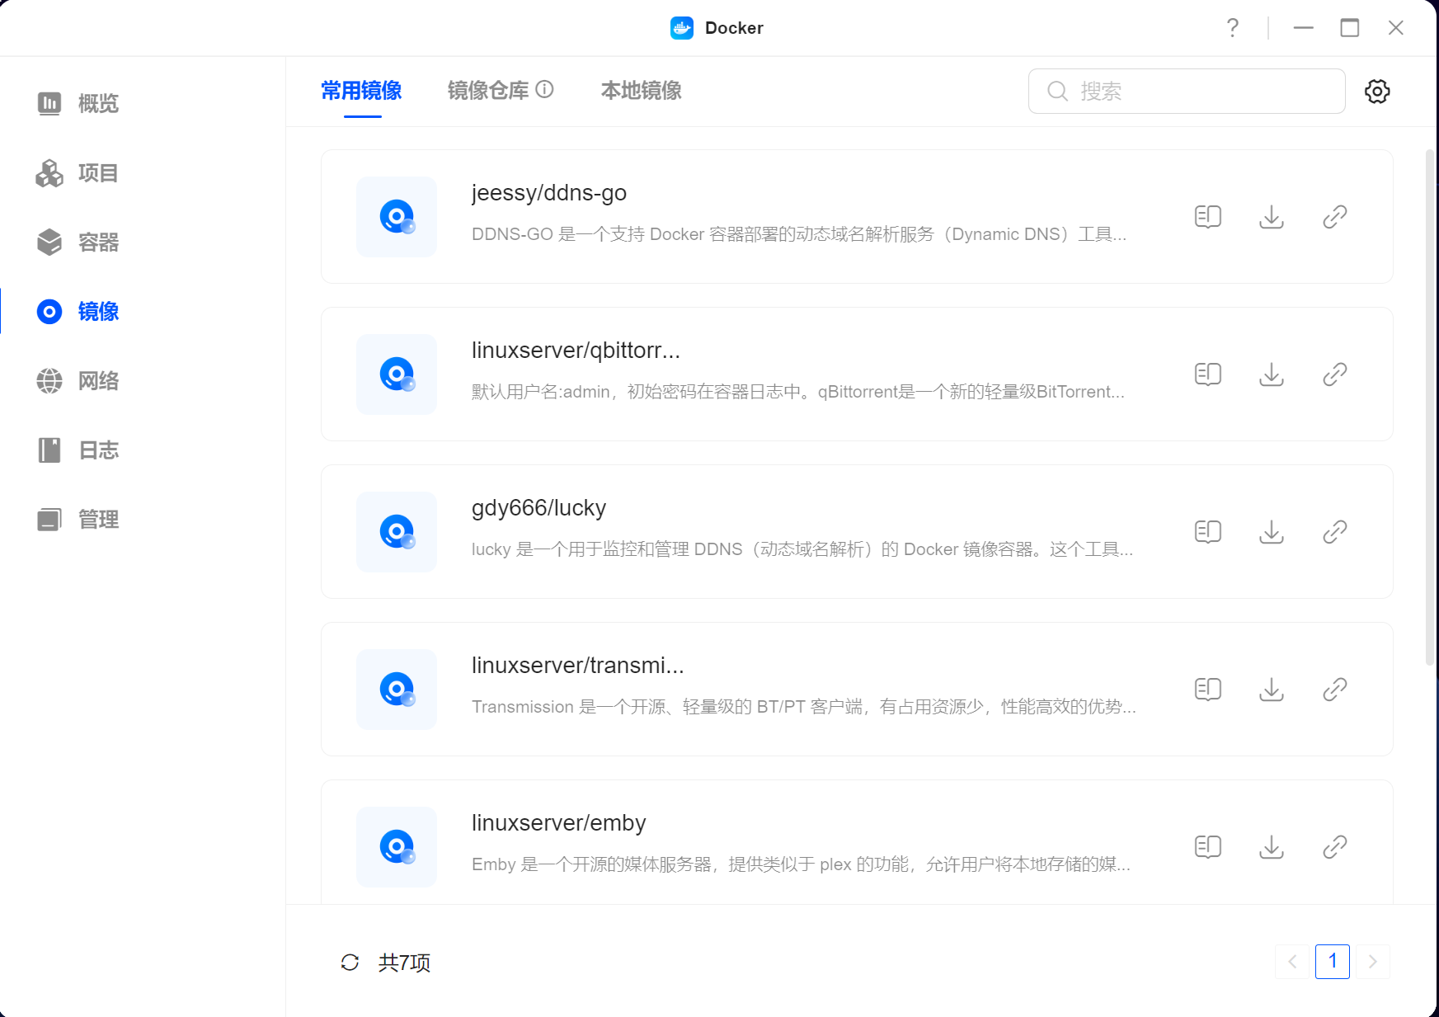Click the Docker whale icon in title bar
This screenshot has width=1439, height=1017.
(682, 28)
